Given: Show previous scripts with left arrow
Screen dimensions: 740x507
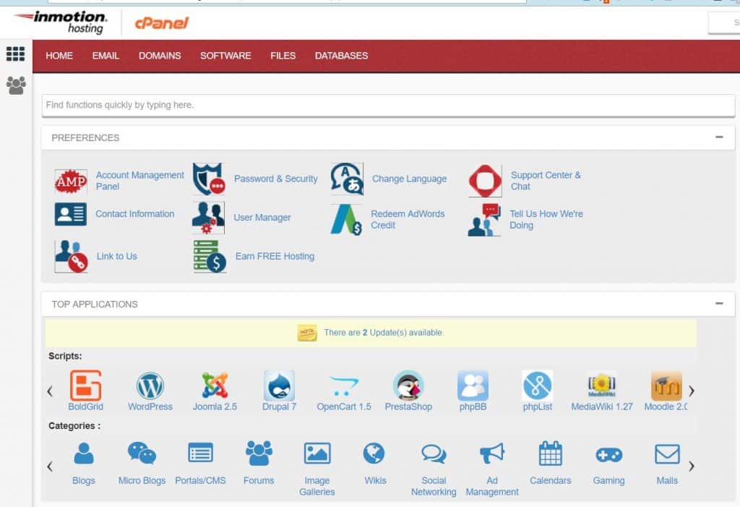Looking at the screenshot, I should click(50, 391).
